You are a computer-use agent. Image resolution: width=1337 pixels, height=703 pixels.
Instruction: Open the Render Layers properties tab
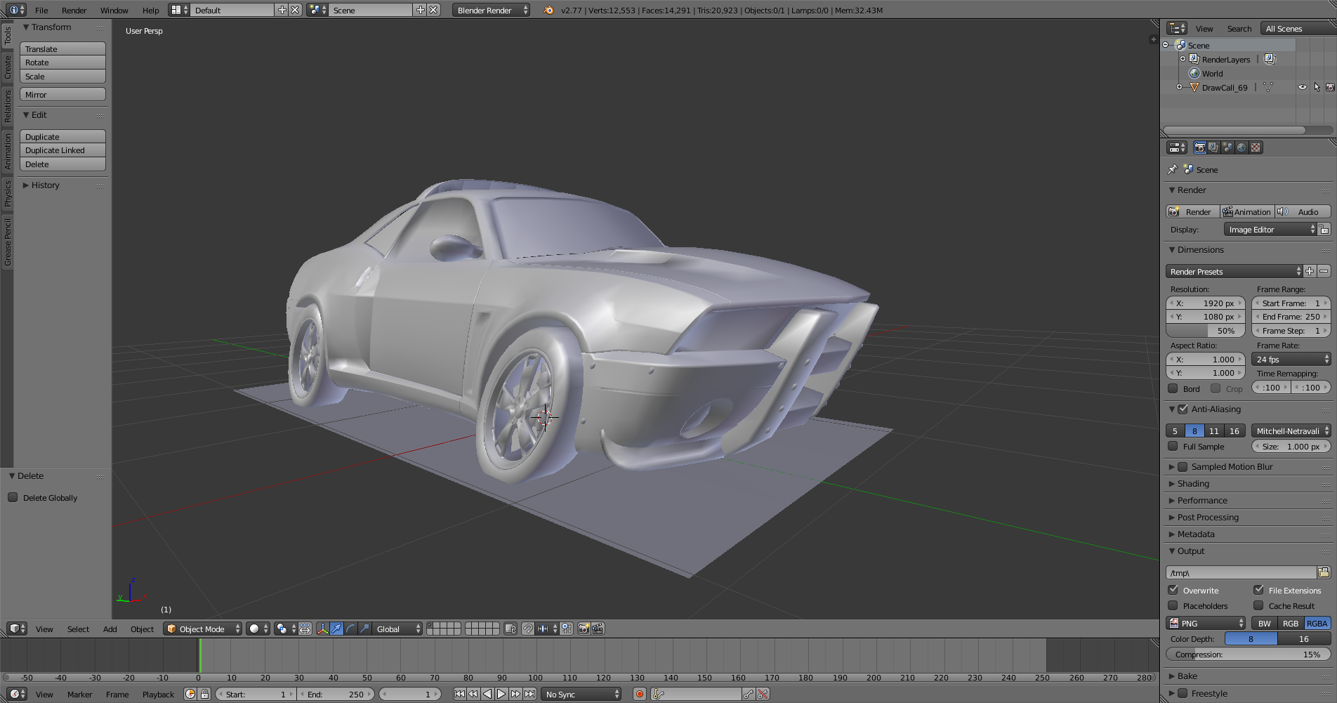1213,147
